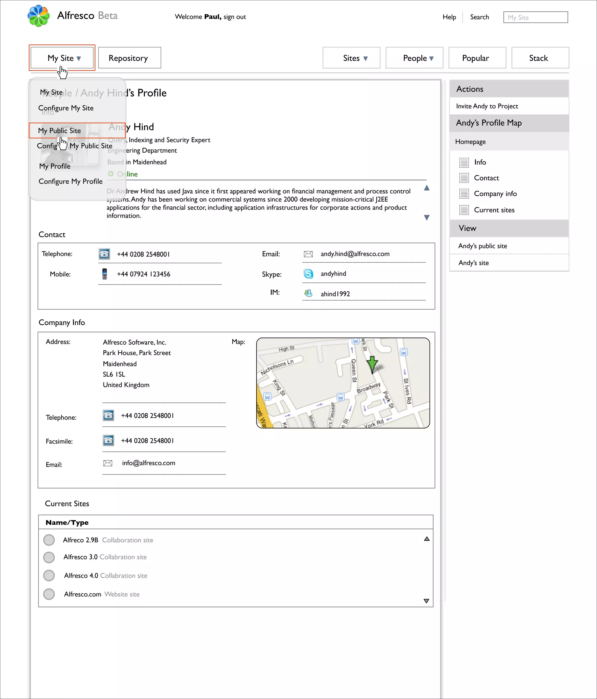
Task: Choose Configure My Site menu entry
Action: (x=66, y=108)
